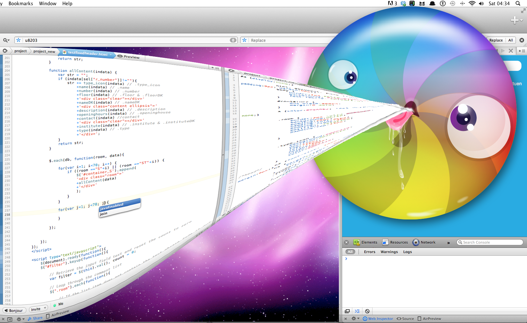Open Spotlight search in menu bar
The width and height of the screenshot is (527, 323).
(518, 4)
